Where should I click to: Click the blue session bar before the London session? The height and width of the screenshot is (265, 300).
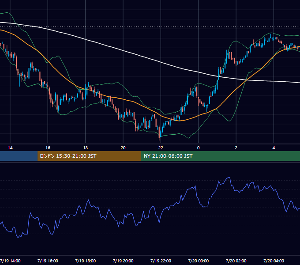19,156
